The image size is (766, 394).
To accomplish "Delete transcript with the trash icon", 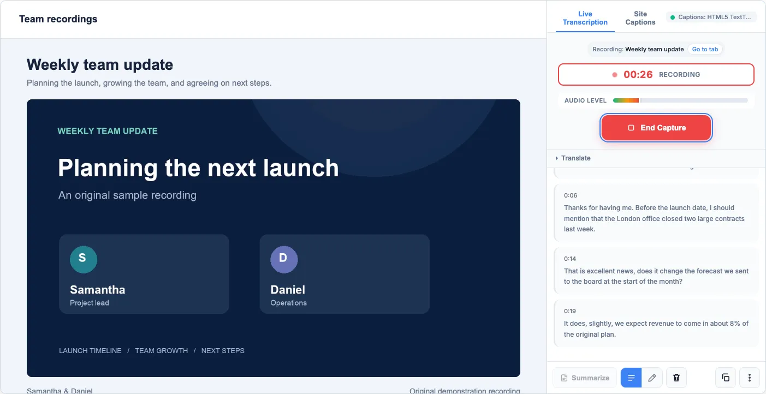I will pos(676,378).
